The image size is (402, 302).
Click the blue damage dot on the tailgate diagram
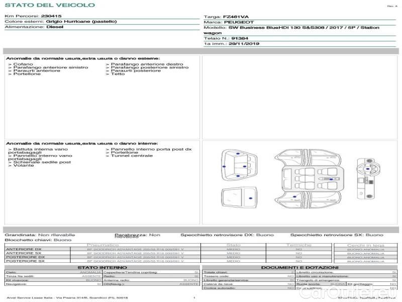[250, 198]
